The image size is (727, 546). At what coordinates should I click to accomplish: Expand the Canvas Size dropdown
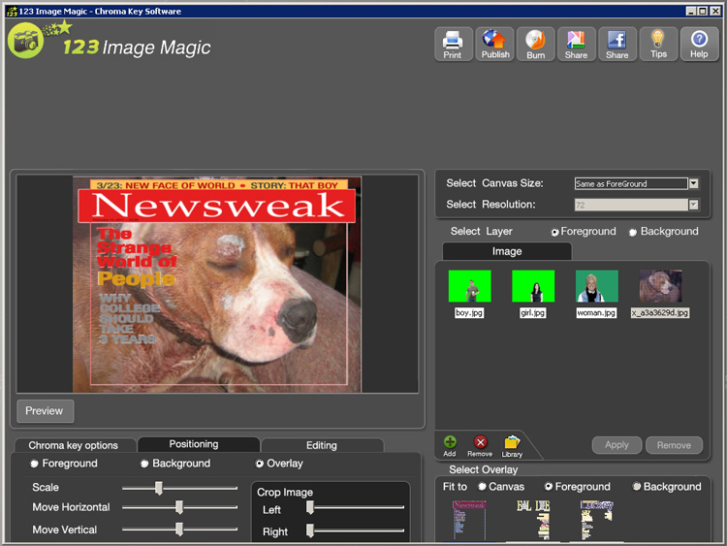pos(693,183)
